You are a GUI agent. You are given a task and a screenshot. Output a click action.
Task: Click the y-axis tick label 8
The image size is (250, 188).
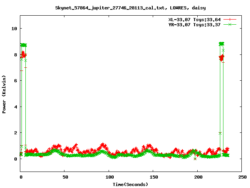tap(16, 55)
